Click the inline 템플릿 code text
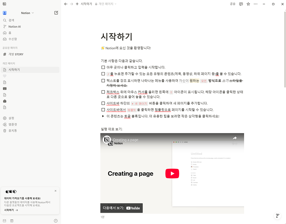The height and width of the screenshot is (224, 286). tap(132, 110)
